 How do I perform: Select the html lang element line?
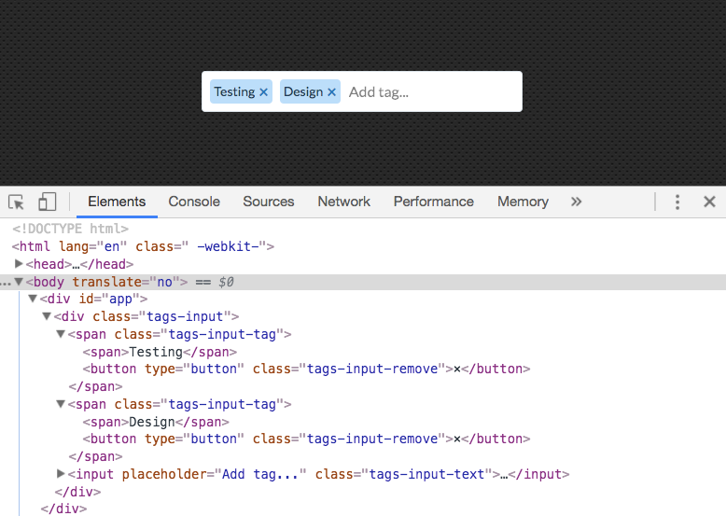tap(143, 246)
